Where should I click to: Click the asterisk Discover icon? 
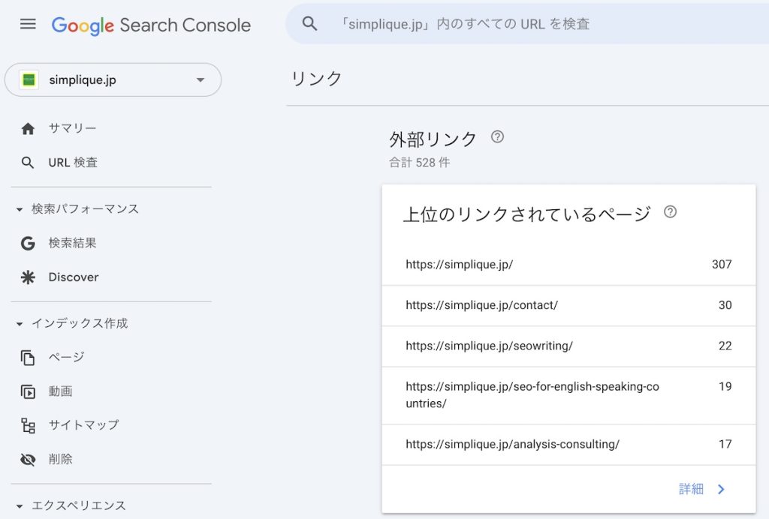click(x=28, y=277)
